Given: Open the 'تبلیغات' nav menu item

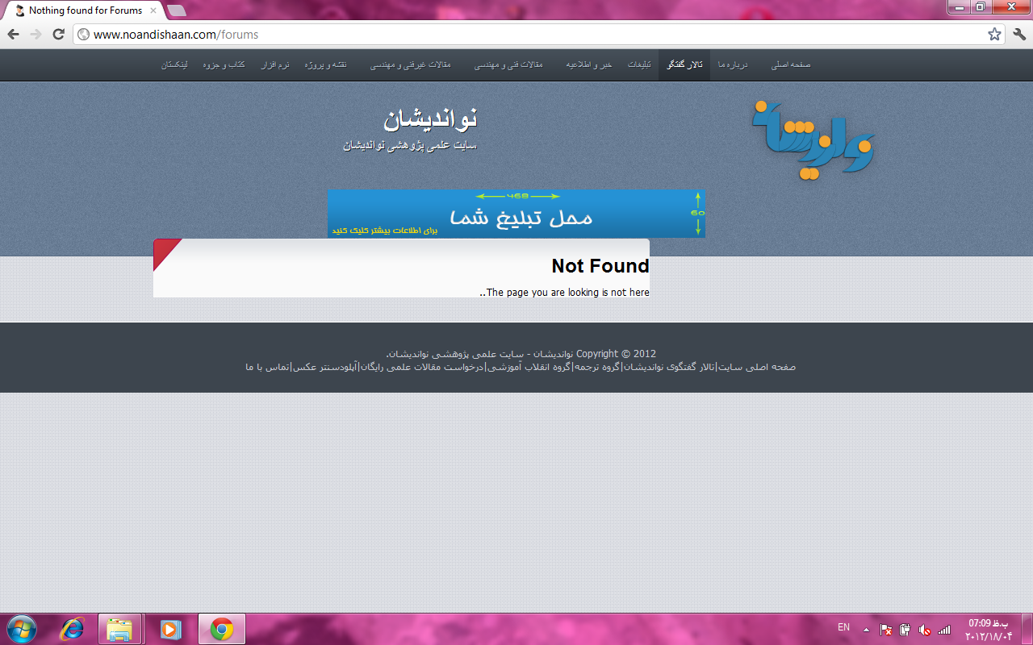Looking at the screenshot, I should 639,64.
